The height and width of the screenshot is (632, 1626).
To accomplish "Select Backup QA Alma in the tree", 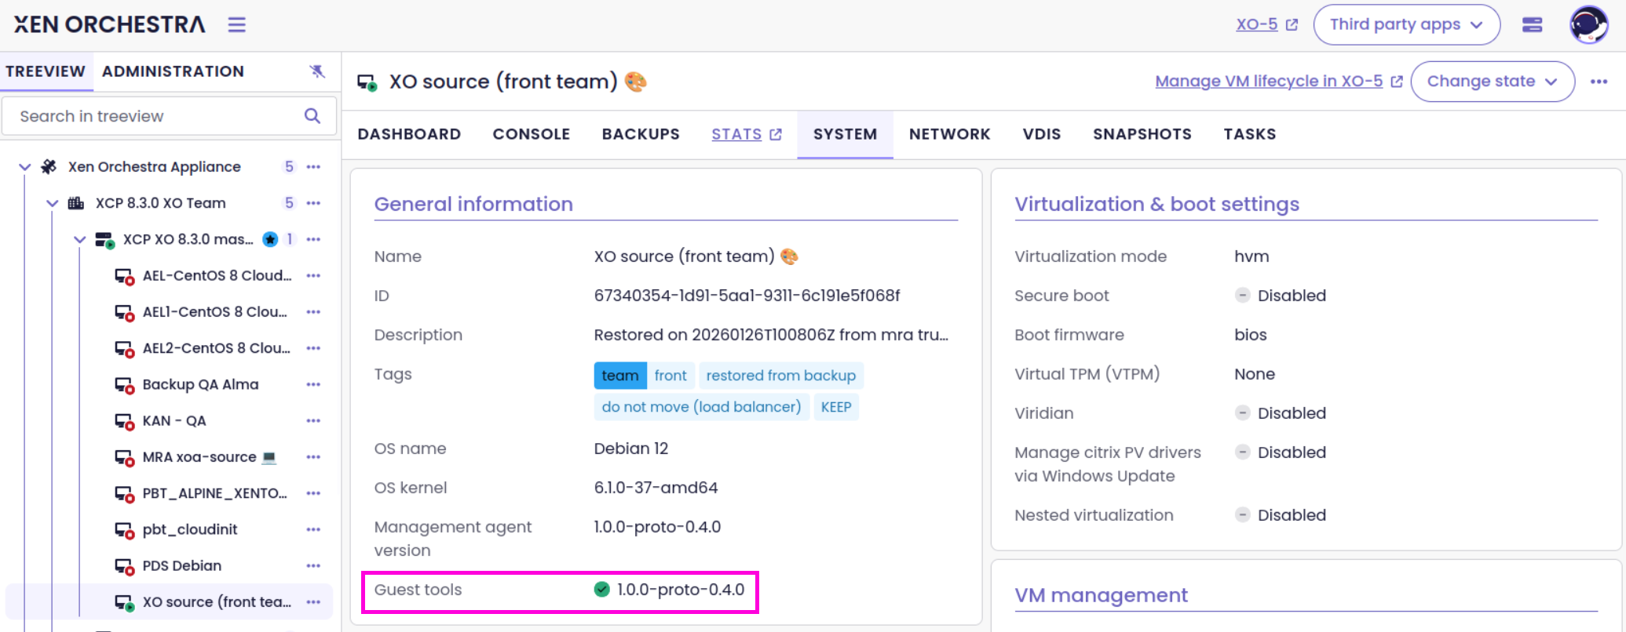I will [200, 385].
